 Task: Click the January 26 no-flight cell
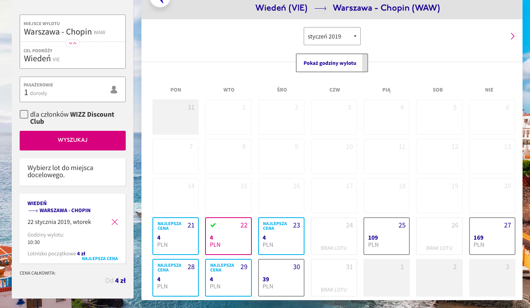pyautogui.click(x=439, y=236)
